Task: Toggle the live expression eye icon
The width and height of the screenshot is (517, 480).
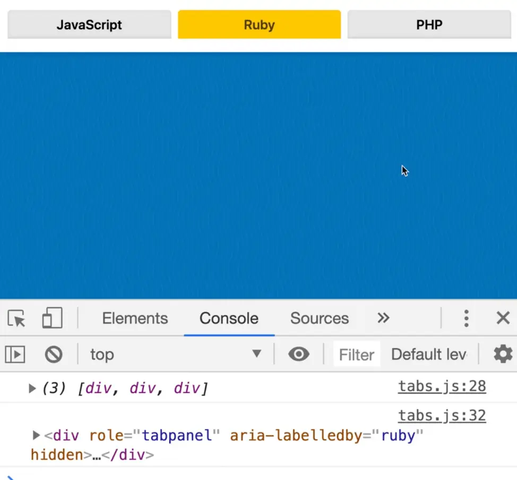Action: 299,354
